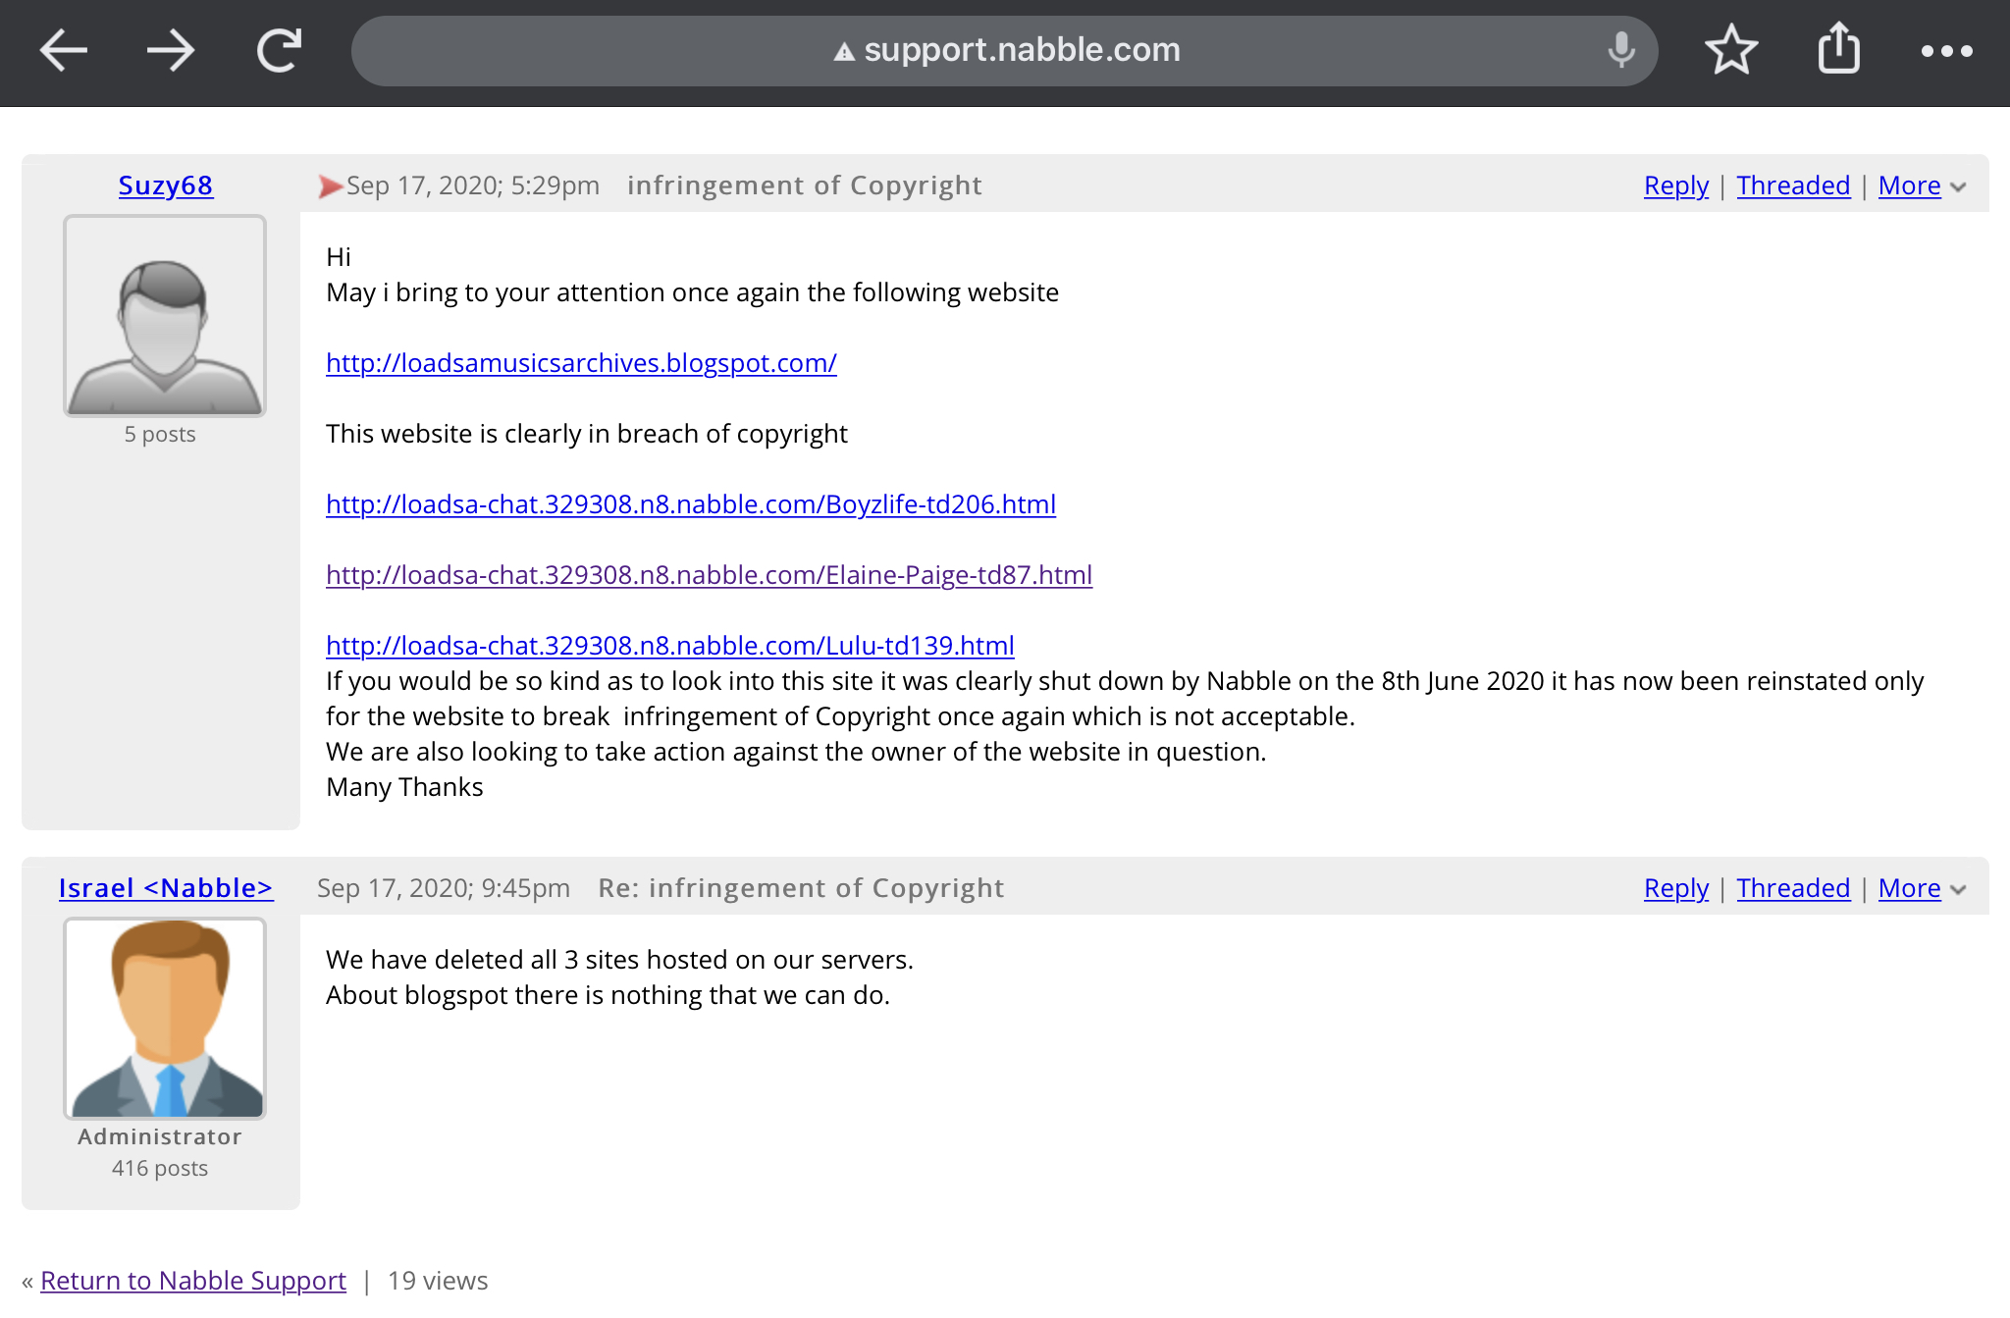Click the browser forward arrow
2010x1318 pixels.
click(171, 50)
